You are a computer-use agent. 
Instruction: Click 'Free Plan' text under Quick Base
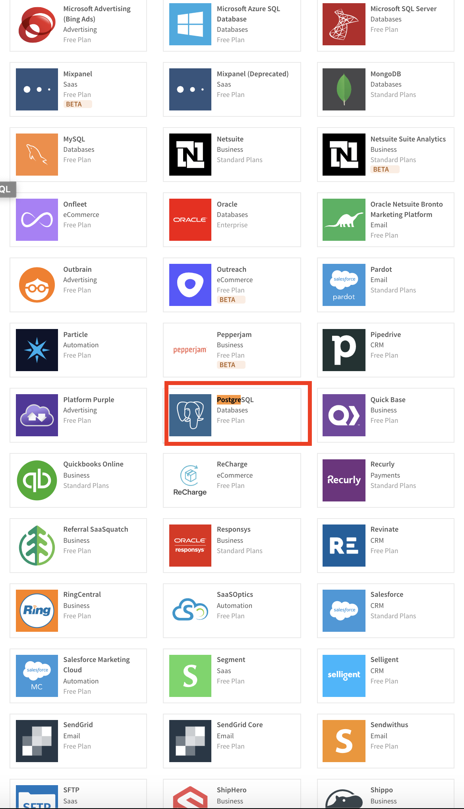pyautogui.click(x=384, y=420)
